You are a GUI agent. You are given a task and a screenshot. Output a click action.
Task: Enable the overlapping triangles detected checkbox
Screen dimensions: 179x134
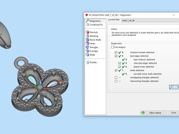point(116,77)
